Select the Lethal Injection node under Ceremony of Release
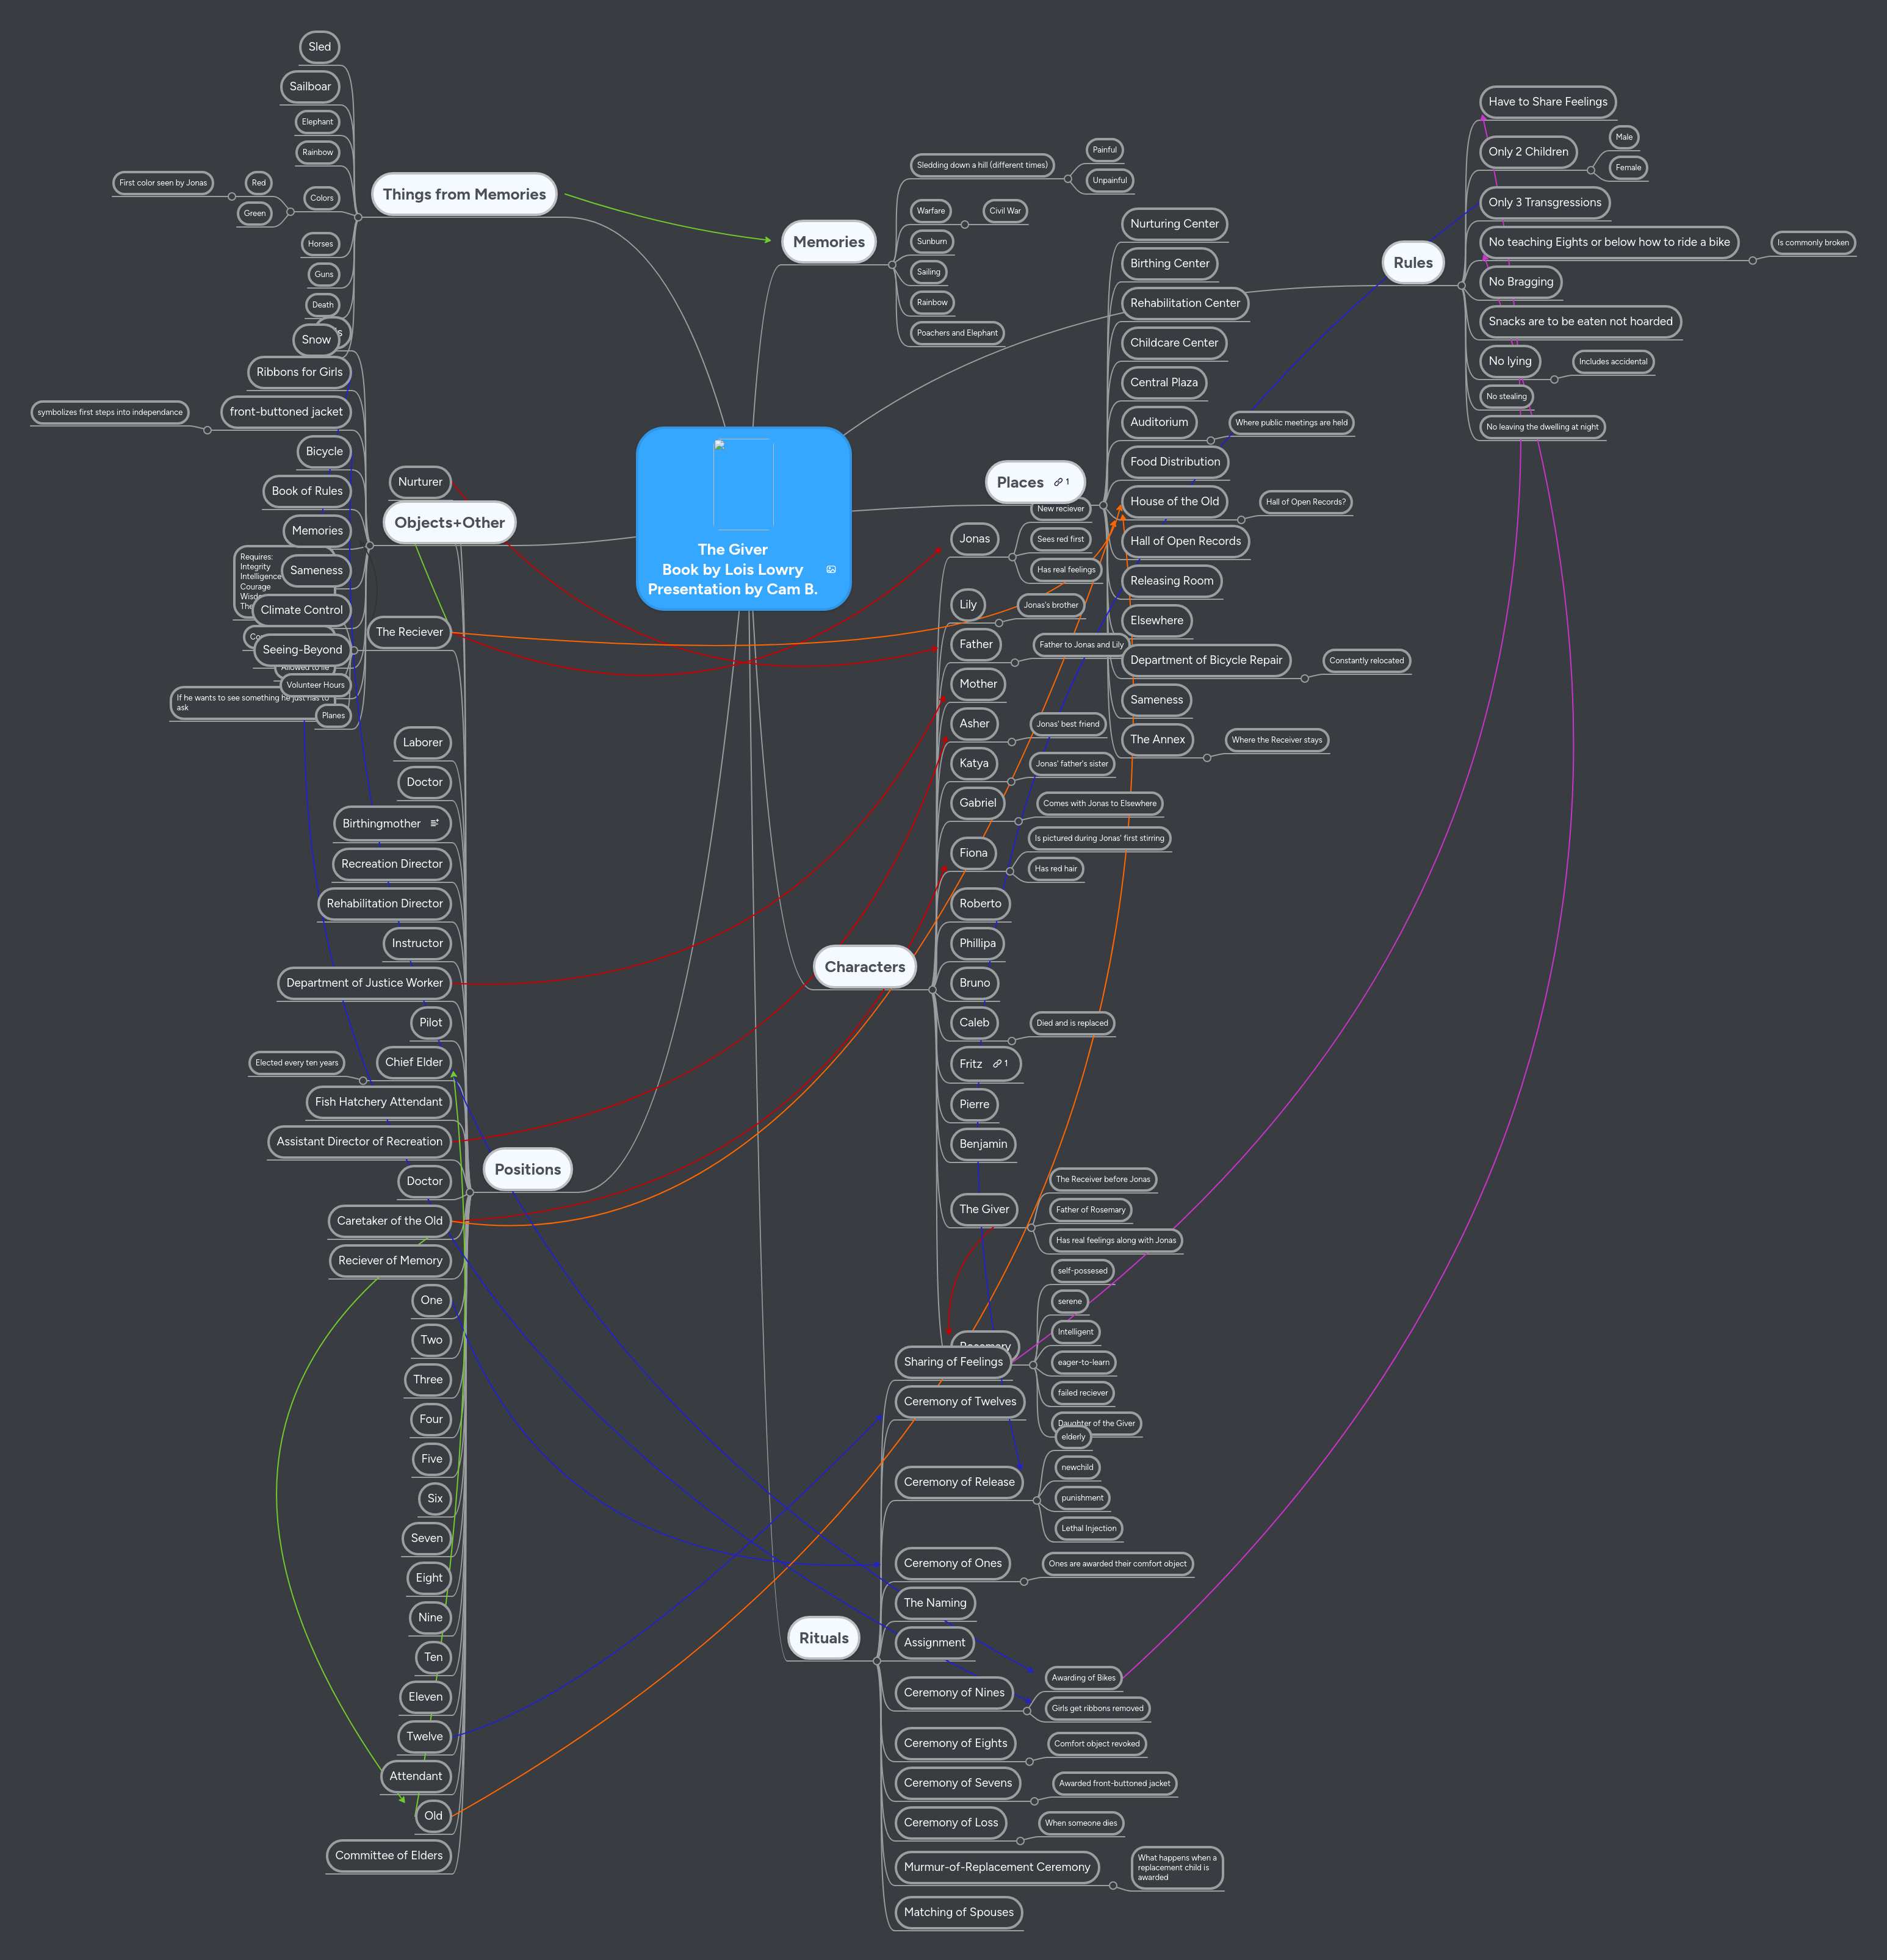Viewport: 1887px width, 1960px height. point(1086,1528)
